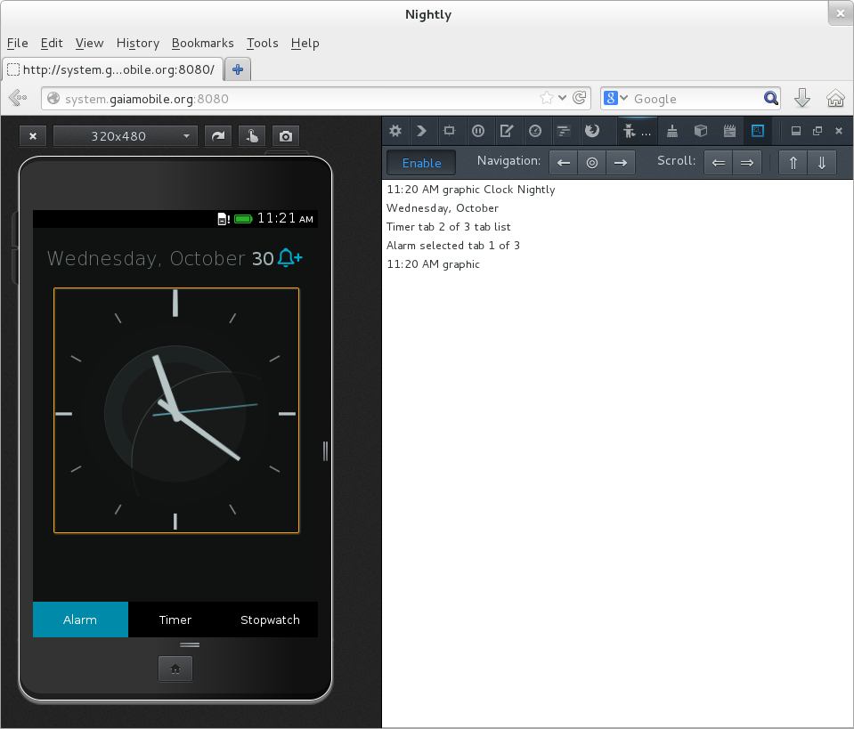
Task: Enable the accessibility feature with the Enable button
Action: [x=420, y=162]
